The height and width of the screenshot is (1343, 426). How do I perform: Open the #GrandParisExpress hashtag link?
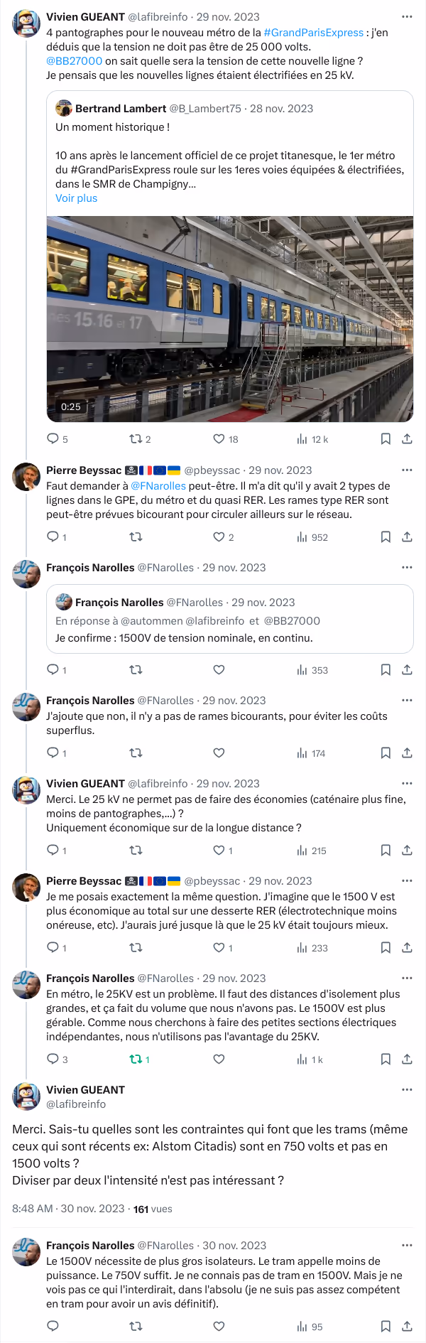point(314,33)
